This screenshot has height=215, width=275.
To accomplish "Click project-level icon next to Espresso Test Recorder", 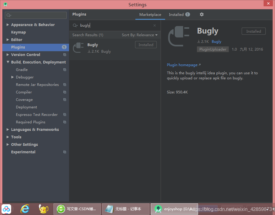I will (65, 115).
